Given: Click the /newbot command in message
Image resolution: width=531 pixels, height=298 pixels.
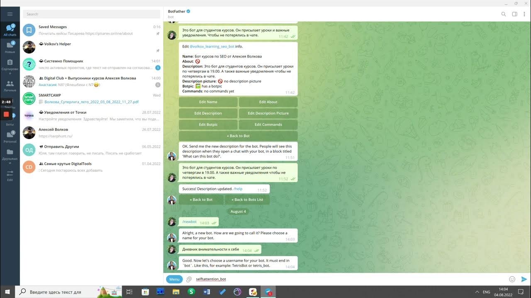Looking at the screenshot, I should point(190,222).
